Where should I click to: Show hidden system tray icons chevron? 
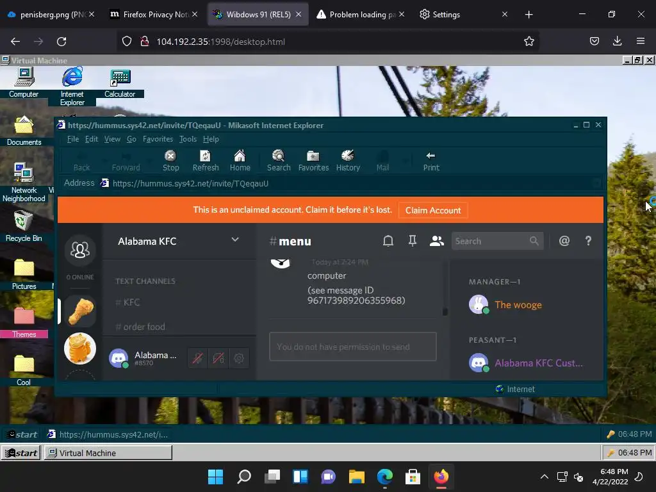(545, 477)
